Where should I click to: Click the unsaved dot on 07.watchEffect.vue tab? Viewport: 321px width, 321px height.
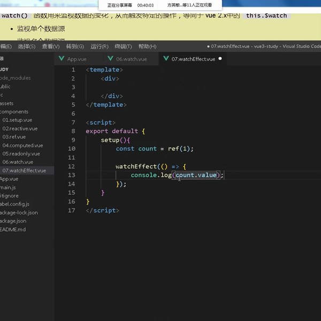pos(220,59)
